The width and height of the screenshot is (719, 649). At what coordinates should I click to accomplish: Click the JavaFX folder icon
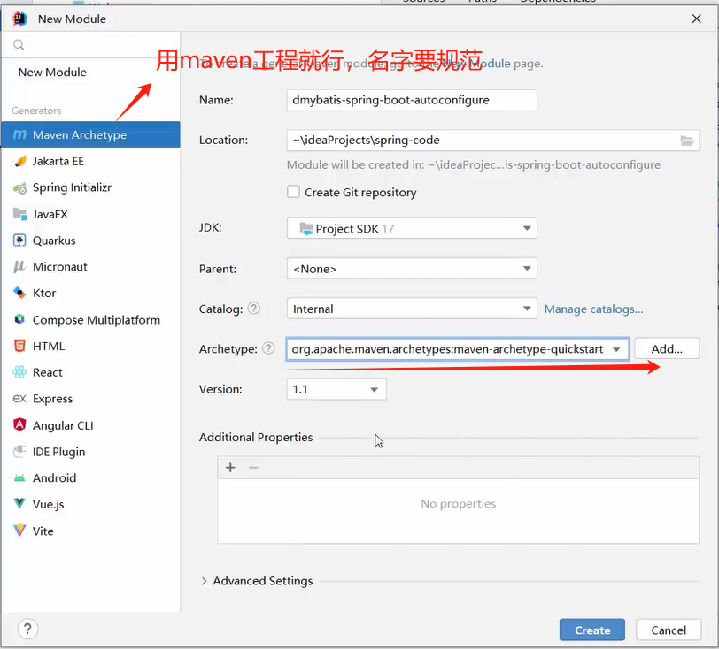point(19,214)
